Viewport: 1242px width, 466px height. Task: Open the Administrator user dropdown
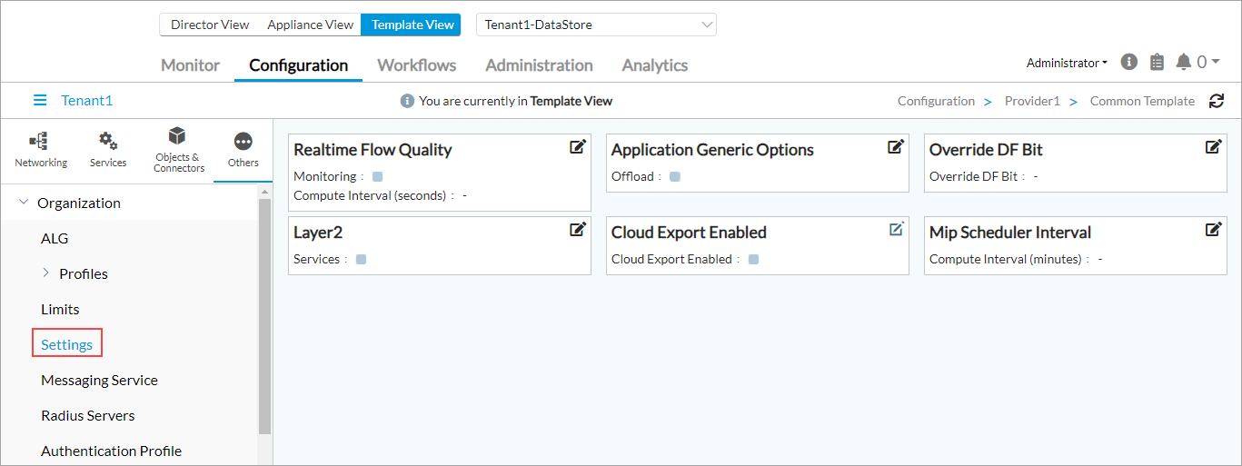[x=1067, y=63]
